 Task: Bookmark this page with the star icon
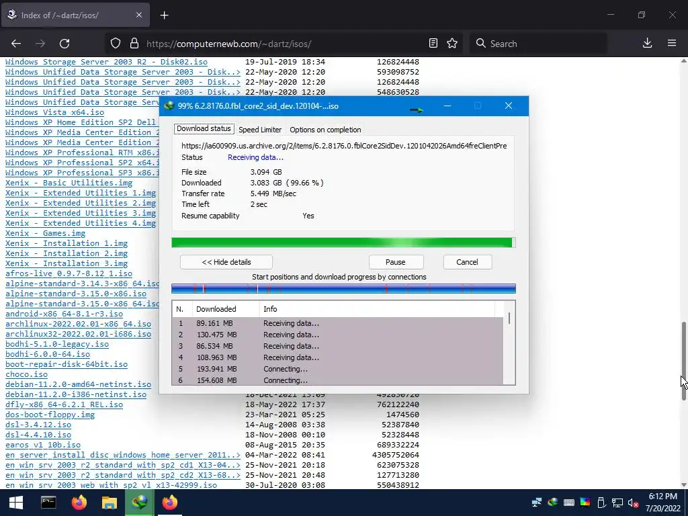452,44
